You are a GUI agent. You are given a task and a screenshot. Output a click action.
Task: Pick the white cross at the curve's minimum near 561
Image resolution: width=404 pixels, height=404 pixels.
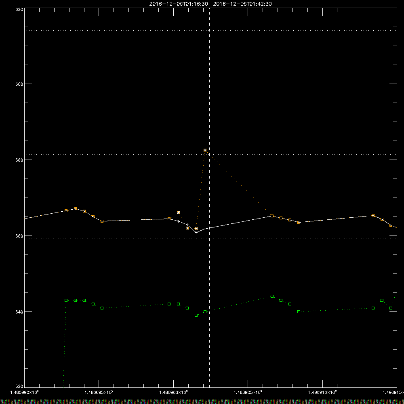pos(196,232)
